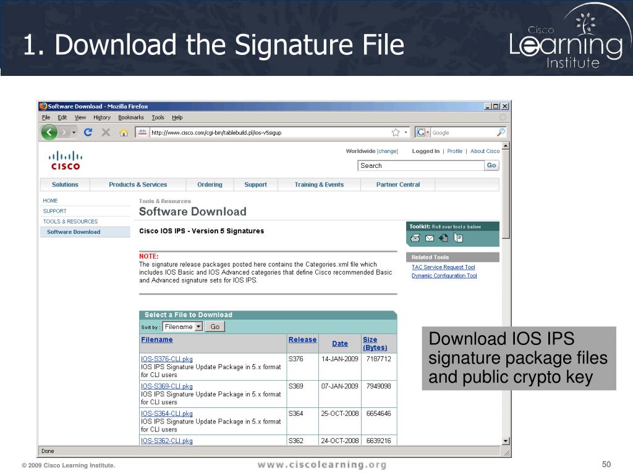Click TOOLS & RESOURCES in the sidebar

70,222
